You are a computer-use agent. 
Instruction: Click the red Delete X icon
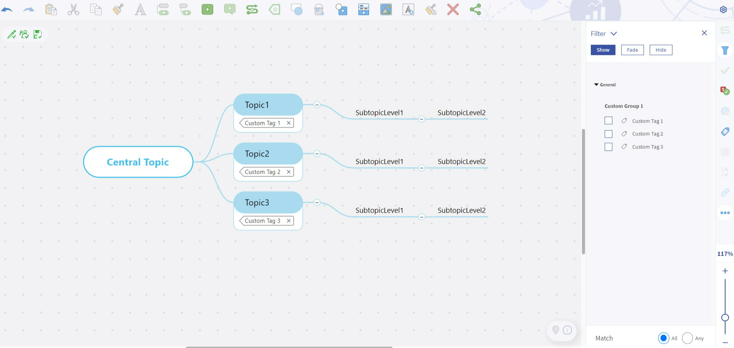click(x=453, y=10)
